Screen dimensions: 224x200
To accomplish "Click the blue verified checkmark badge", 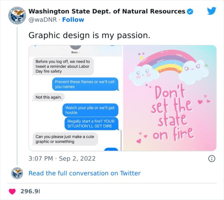I will point(190,11).
